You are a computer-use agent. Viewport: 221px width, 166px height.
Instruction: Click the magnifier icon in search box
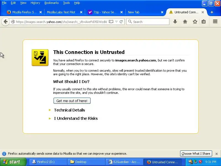(x=130, y=22)
